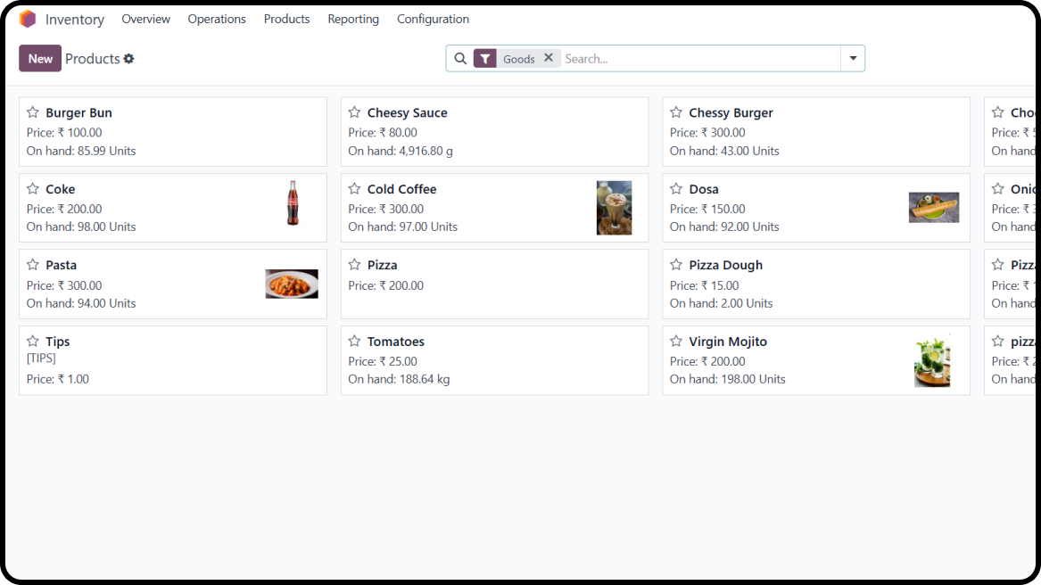The height and width of the screenshot is (585, 1041).
Task: Open the Operations menu
Action: coord(217,18)
